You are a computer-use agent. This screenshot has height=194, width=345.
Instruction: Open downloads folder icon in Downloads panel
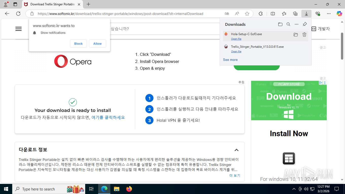click(x=280, y=24)
